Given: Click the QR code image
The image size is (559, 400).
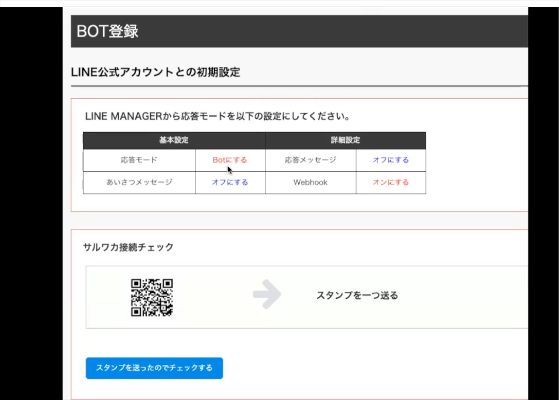Looking at the screenshot, I should point(152,298).
